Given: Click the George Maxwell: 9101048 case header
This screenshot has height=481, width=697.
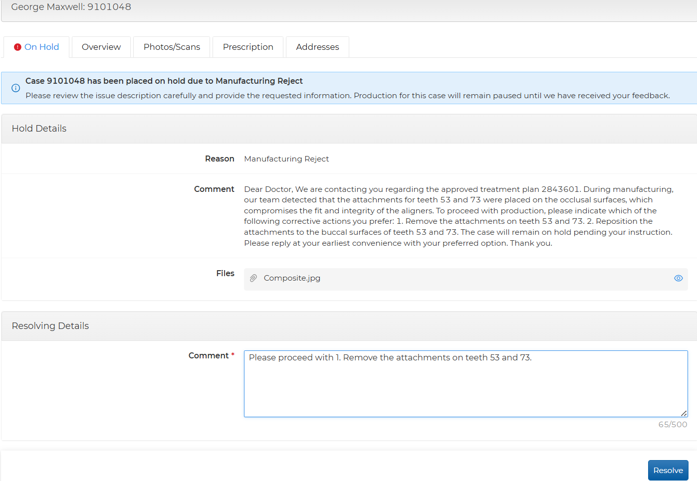Looking at the screenshot, I should 71,7.
